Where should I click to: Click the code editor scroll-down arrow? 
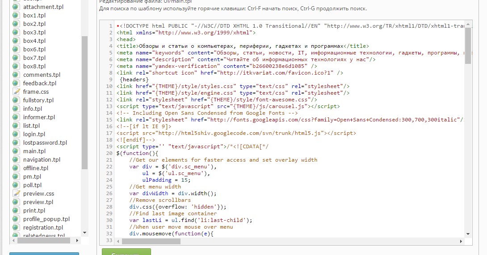pos(468,234)
